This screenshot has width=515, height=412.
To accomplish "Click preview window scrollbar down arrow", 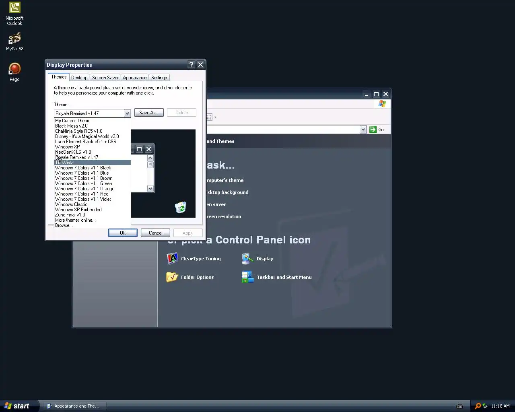I will click(150, 189).
